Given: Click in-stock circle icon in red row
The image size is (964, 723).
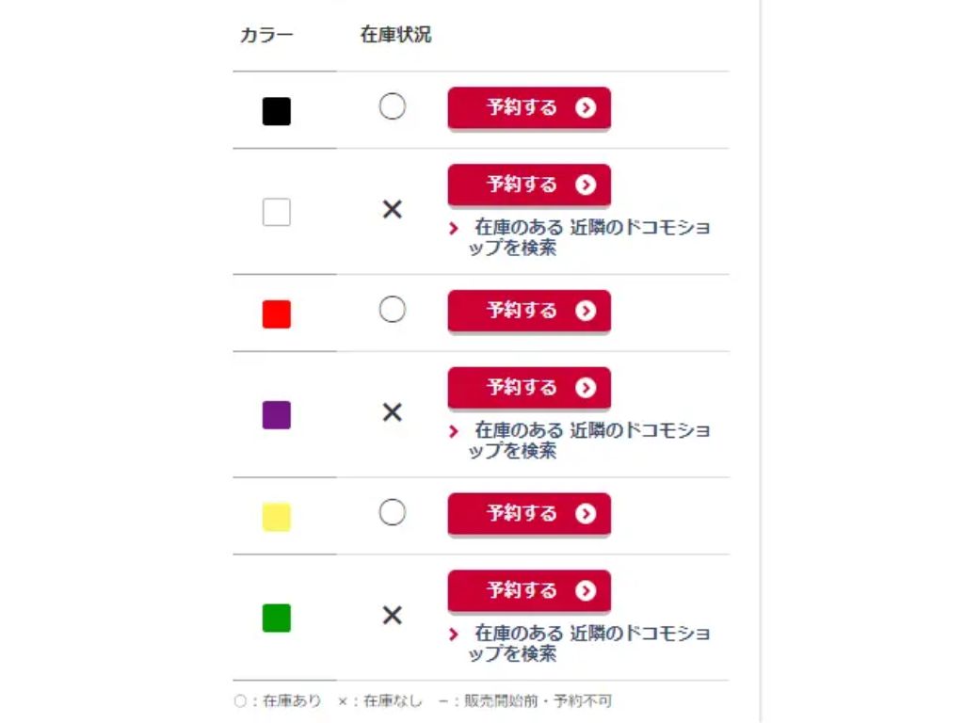Looking at the screenshot, I should (393, 309).
